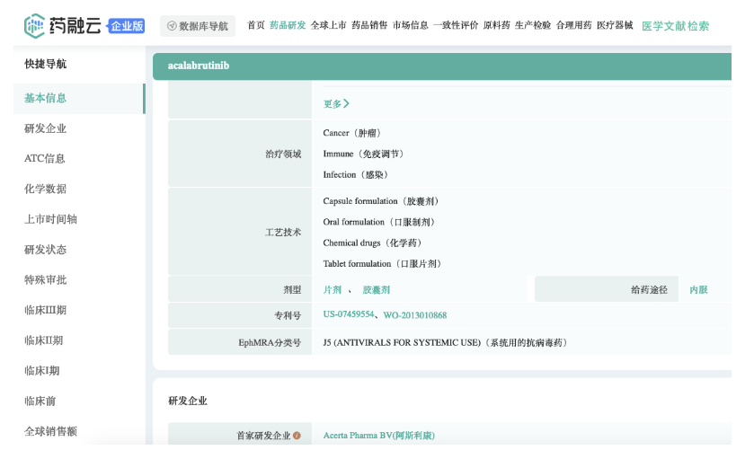Open the 医疗器械 menu item
Screen dimensions: 754x450
pos(615,25)
